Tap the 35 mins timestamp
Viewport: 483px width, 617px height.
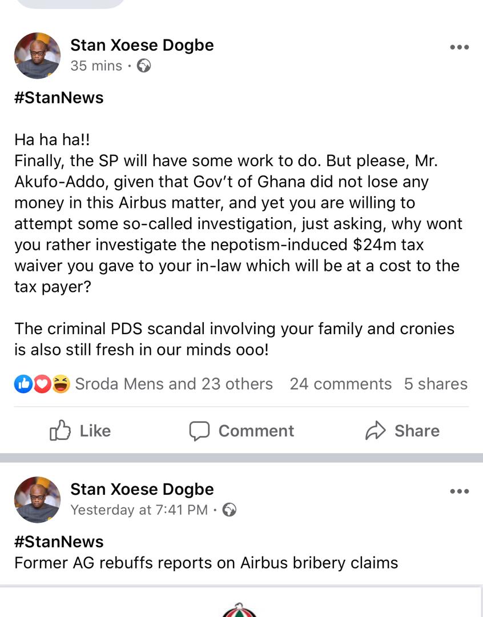coord(96,66)
